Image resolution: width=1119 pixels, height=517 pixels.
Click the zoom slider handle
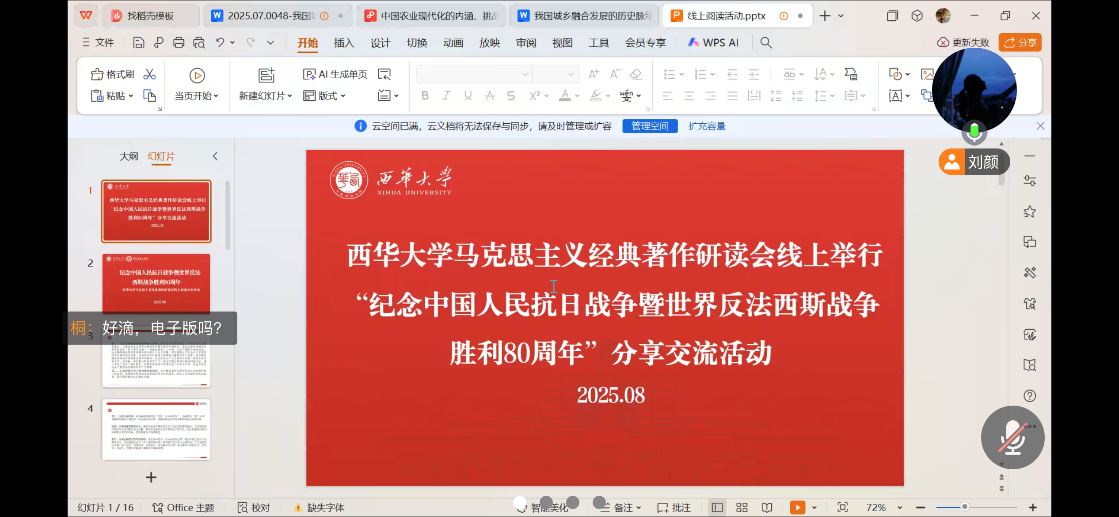(965, 507)
